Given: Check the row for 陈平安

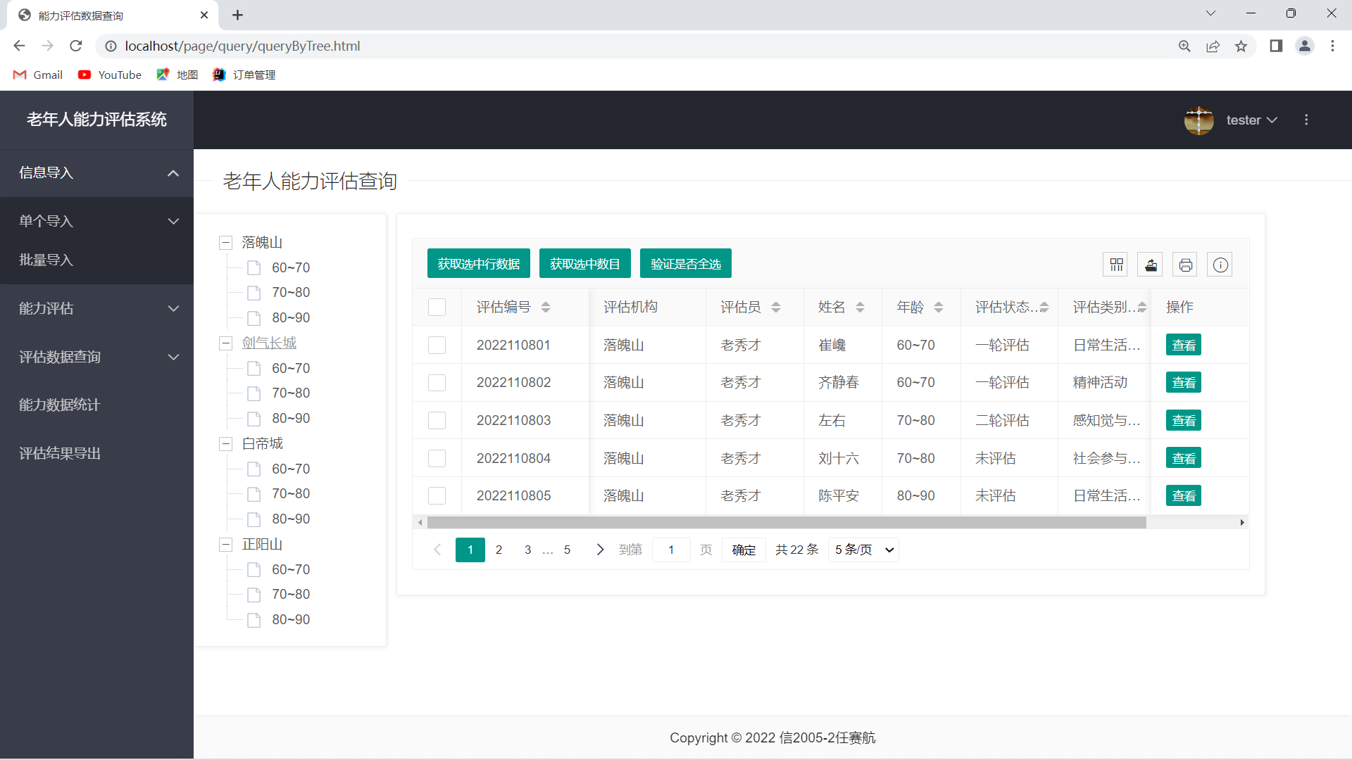Looking at the screenshot, I should tap(437, 496).
